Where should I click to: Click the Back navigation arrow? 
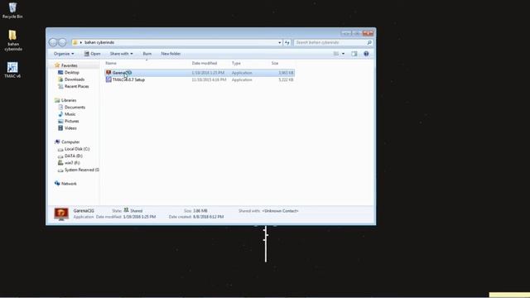[53, 42]
